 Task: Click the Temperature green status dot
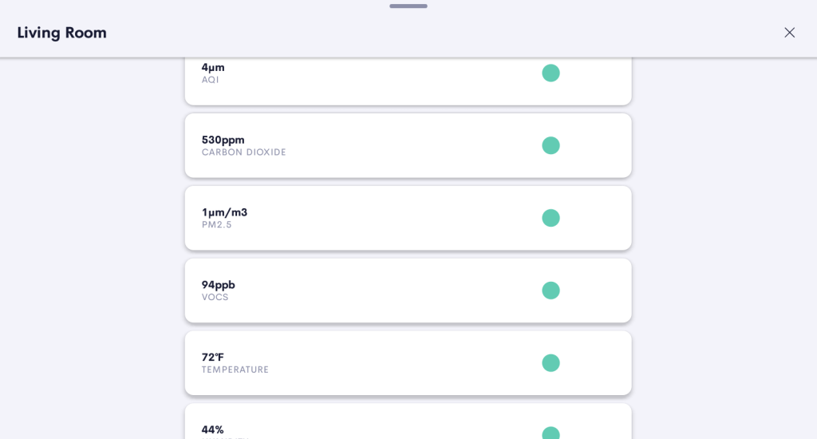(x=551, y=363)
